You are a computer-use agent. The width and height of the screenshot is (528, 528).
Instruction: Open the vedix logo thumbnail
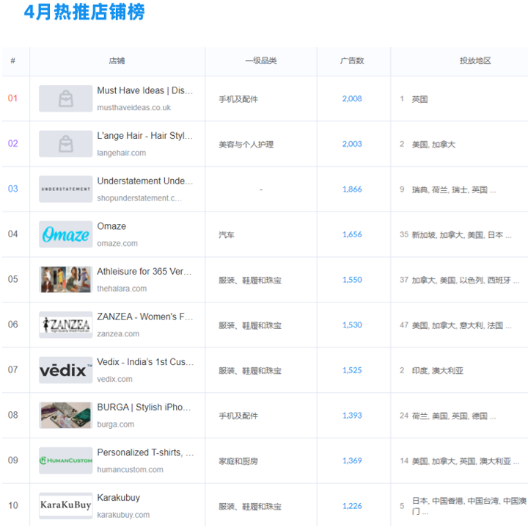coord(66,370)
